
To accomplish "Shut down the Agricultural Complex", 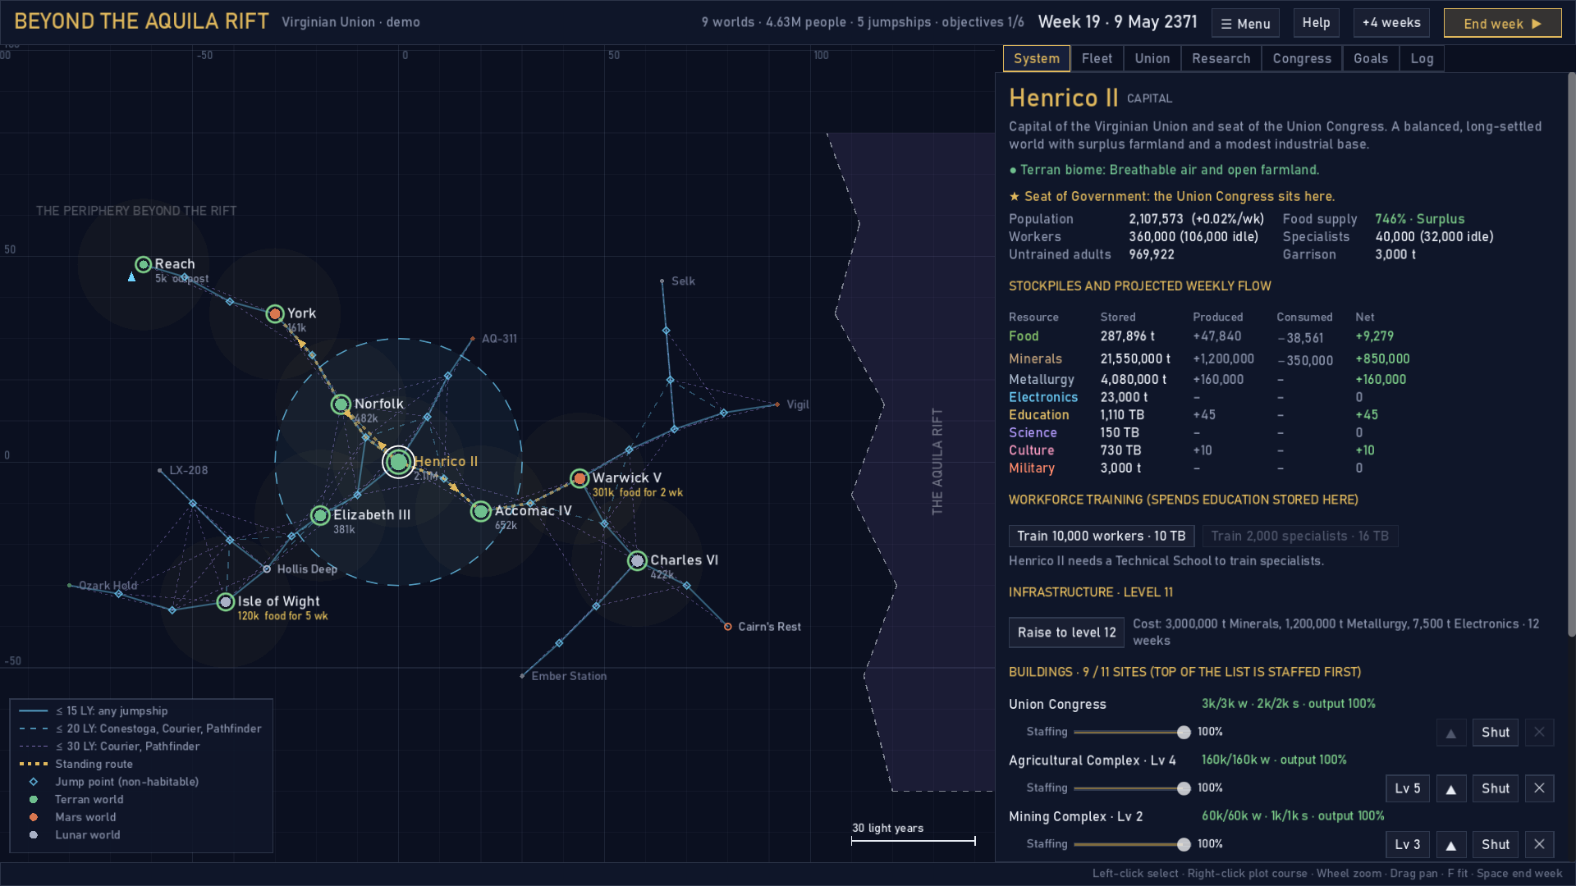I will (x=1495, y=789).
